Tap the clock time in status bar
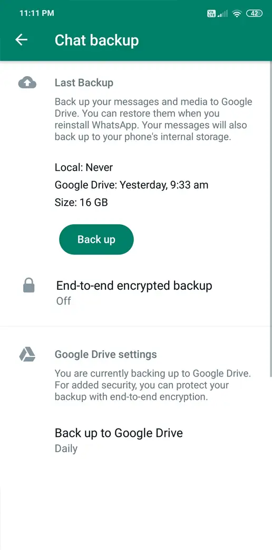Viewport: 272px width, 550px height. [37, 13]
